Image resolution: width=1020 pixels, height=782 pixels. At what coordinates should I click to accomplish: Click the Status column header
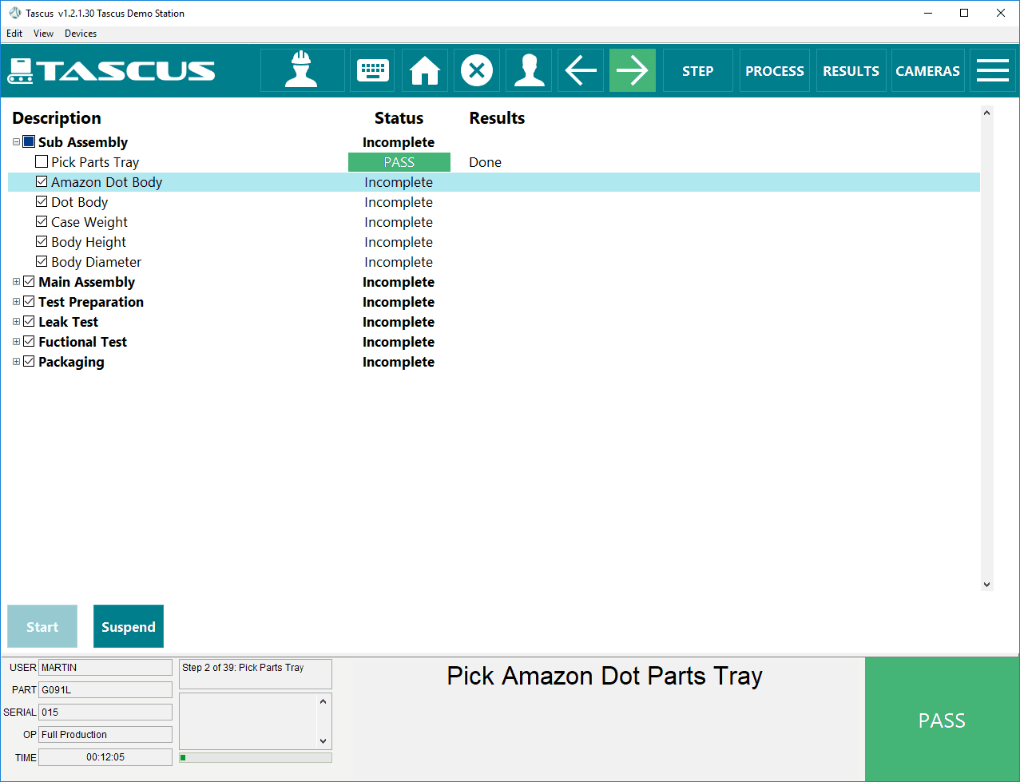(399, 118)
